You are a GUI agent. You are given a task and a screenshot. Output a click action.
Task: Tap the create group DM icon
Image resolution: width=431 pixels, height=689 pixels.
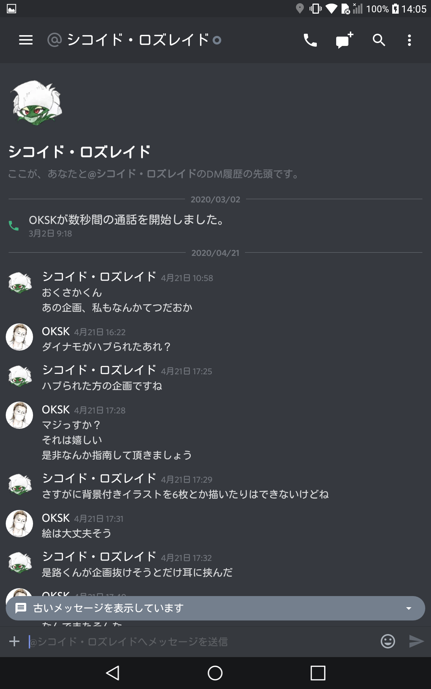(345, 40)
